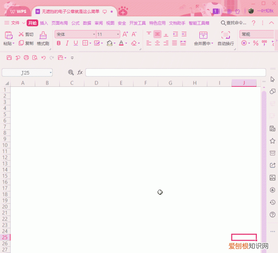Click the help question mark icon
278x253 pixels.
[254, 23]
